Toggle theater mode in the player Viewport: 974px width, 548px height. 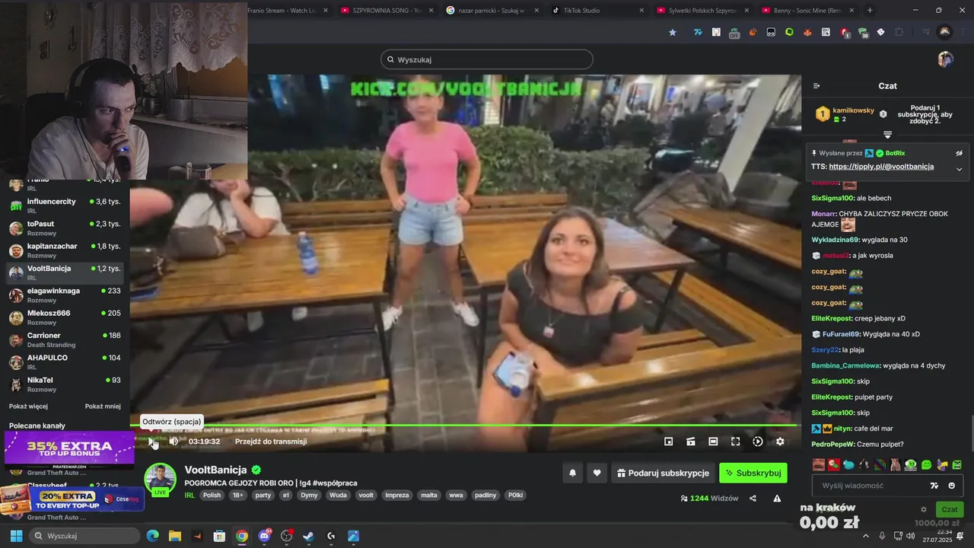[x=713, y=441]
